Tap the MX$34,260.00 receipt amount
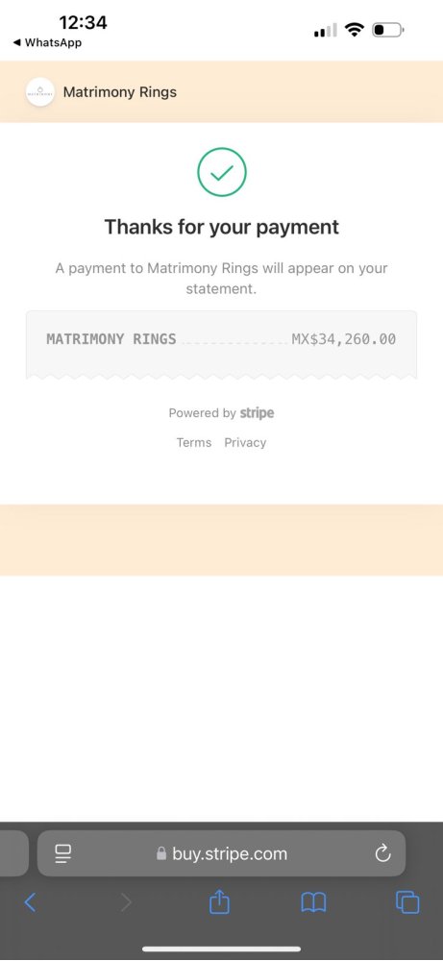Screen dimensions: 443x961 click(x=344, y=339)
